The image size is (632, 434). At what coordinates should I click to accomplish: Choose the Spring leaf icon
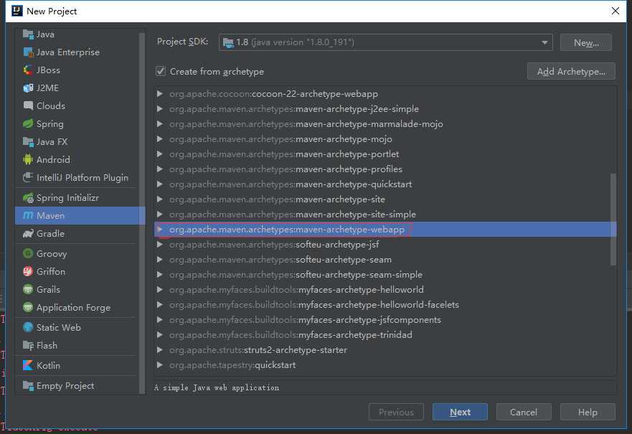pyautogui.click(x=28, y=123)
